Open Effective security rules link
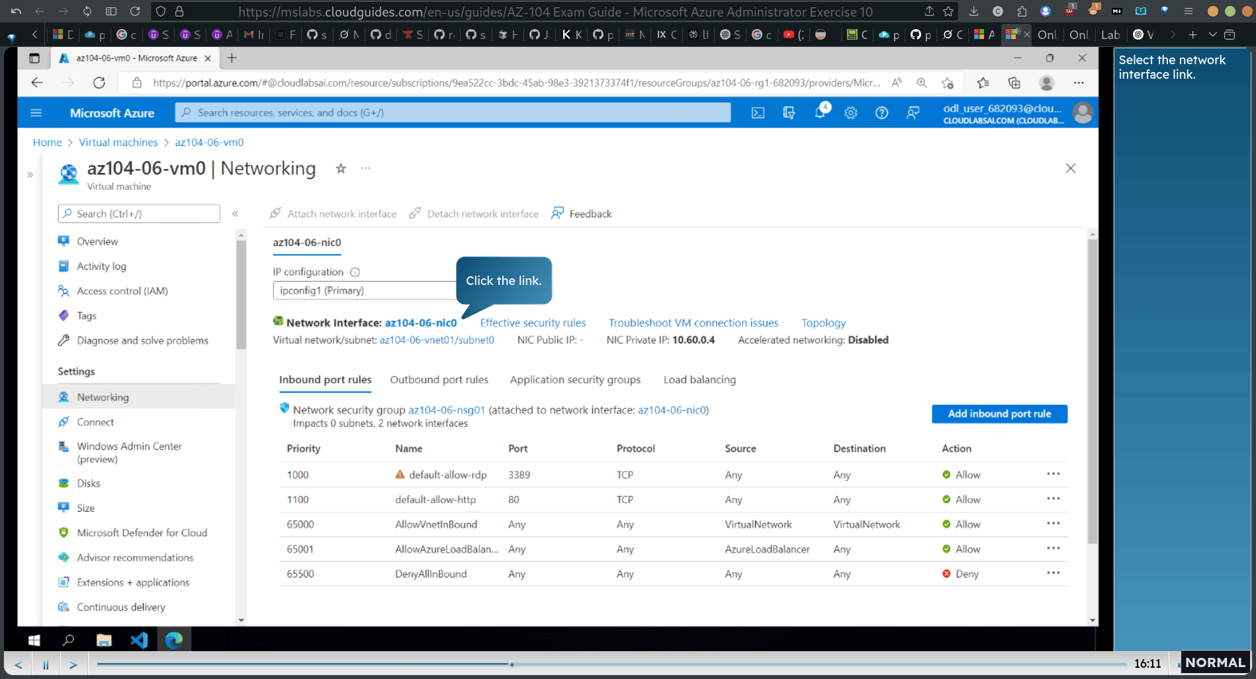 point(533,323)
